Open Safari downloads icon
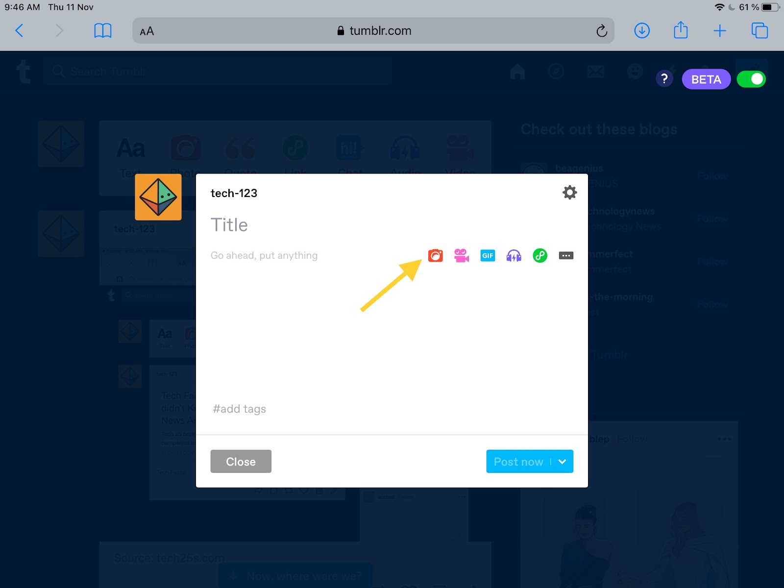 tap(642, 31)
